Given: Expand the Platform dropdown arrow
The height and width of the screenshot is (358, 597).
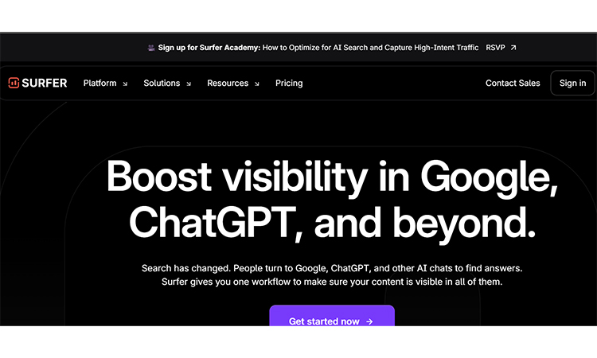Looking at the screenshot, I should coord(125,84).
